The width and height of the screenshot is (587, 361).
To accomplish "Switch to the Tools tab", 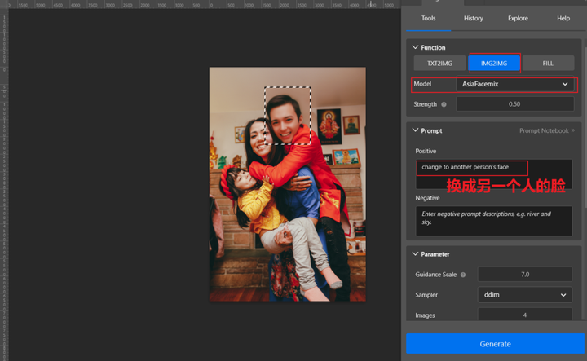I will click(x=428, y=18).
